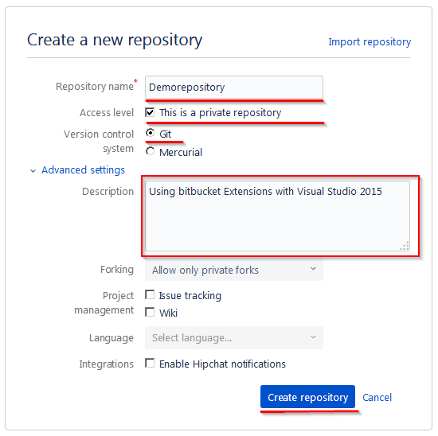Click the Advanced settings chevron icon

33,171
